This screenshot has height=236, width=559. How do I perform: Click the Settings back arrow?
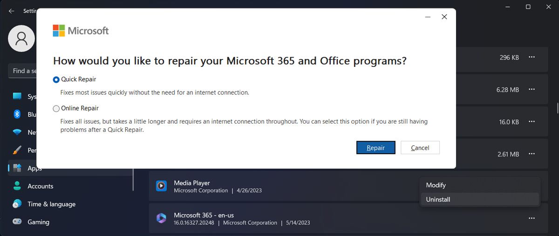[12, 11]
